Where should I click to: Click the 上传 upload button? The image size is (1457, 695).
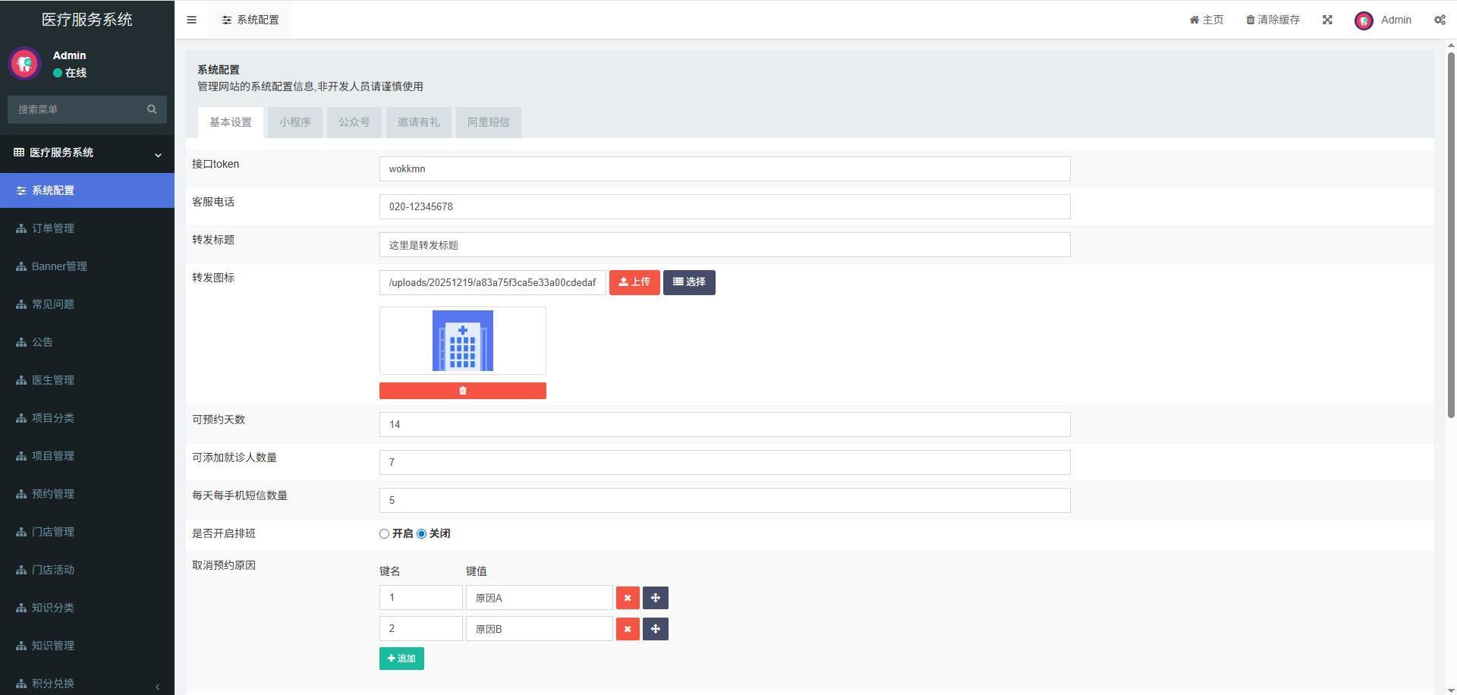634,282
